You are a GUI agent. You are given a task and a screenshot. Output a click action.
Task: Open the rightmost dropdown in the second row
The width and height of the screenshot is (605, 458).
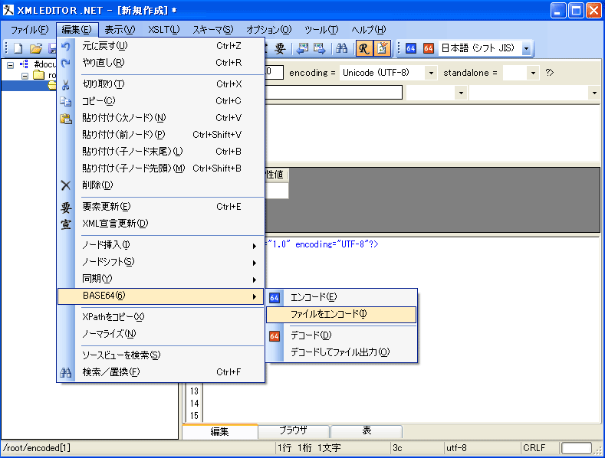594,93
